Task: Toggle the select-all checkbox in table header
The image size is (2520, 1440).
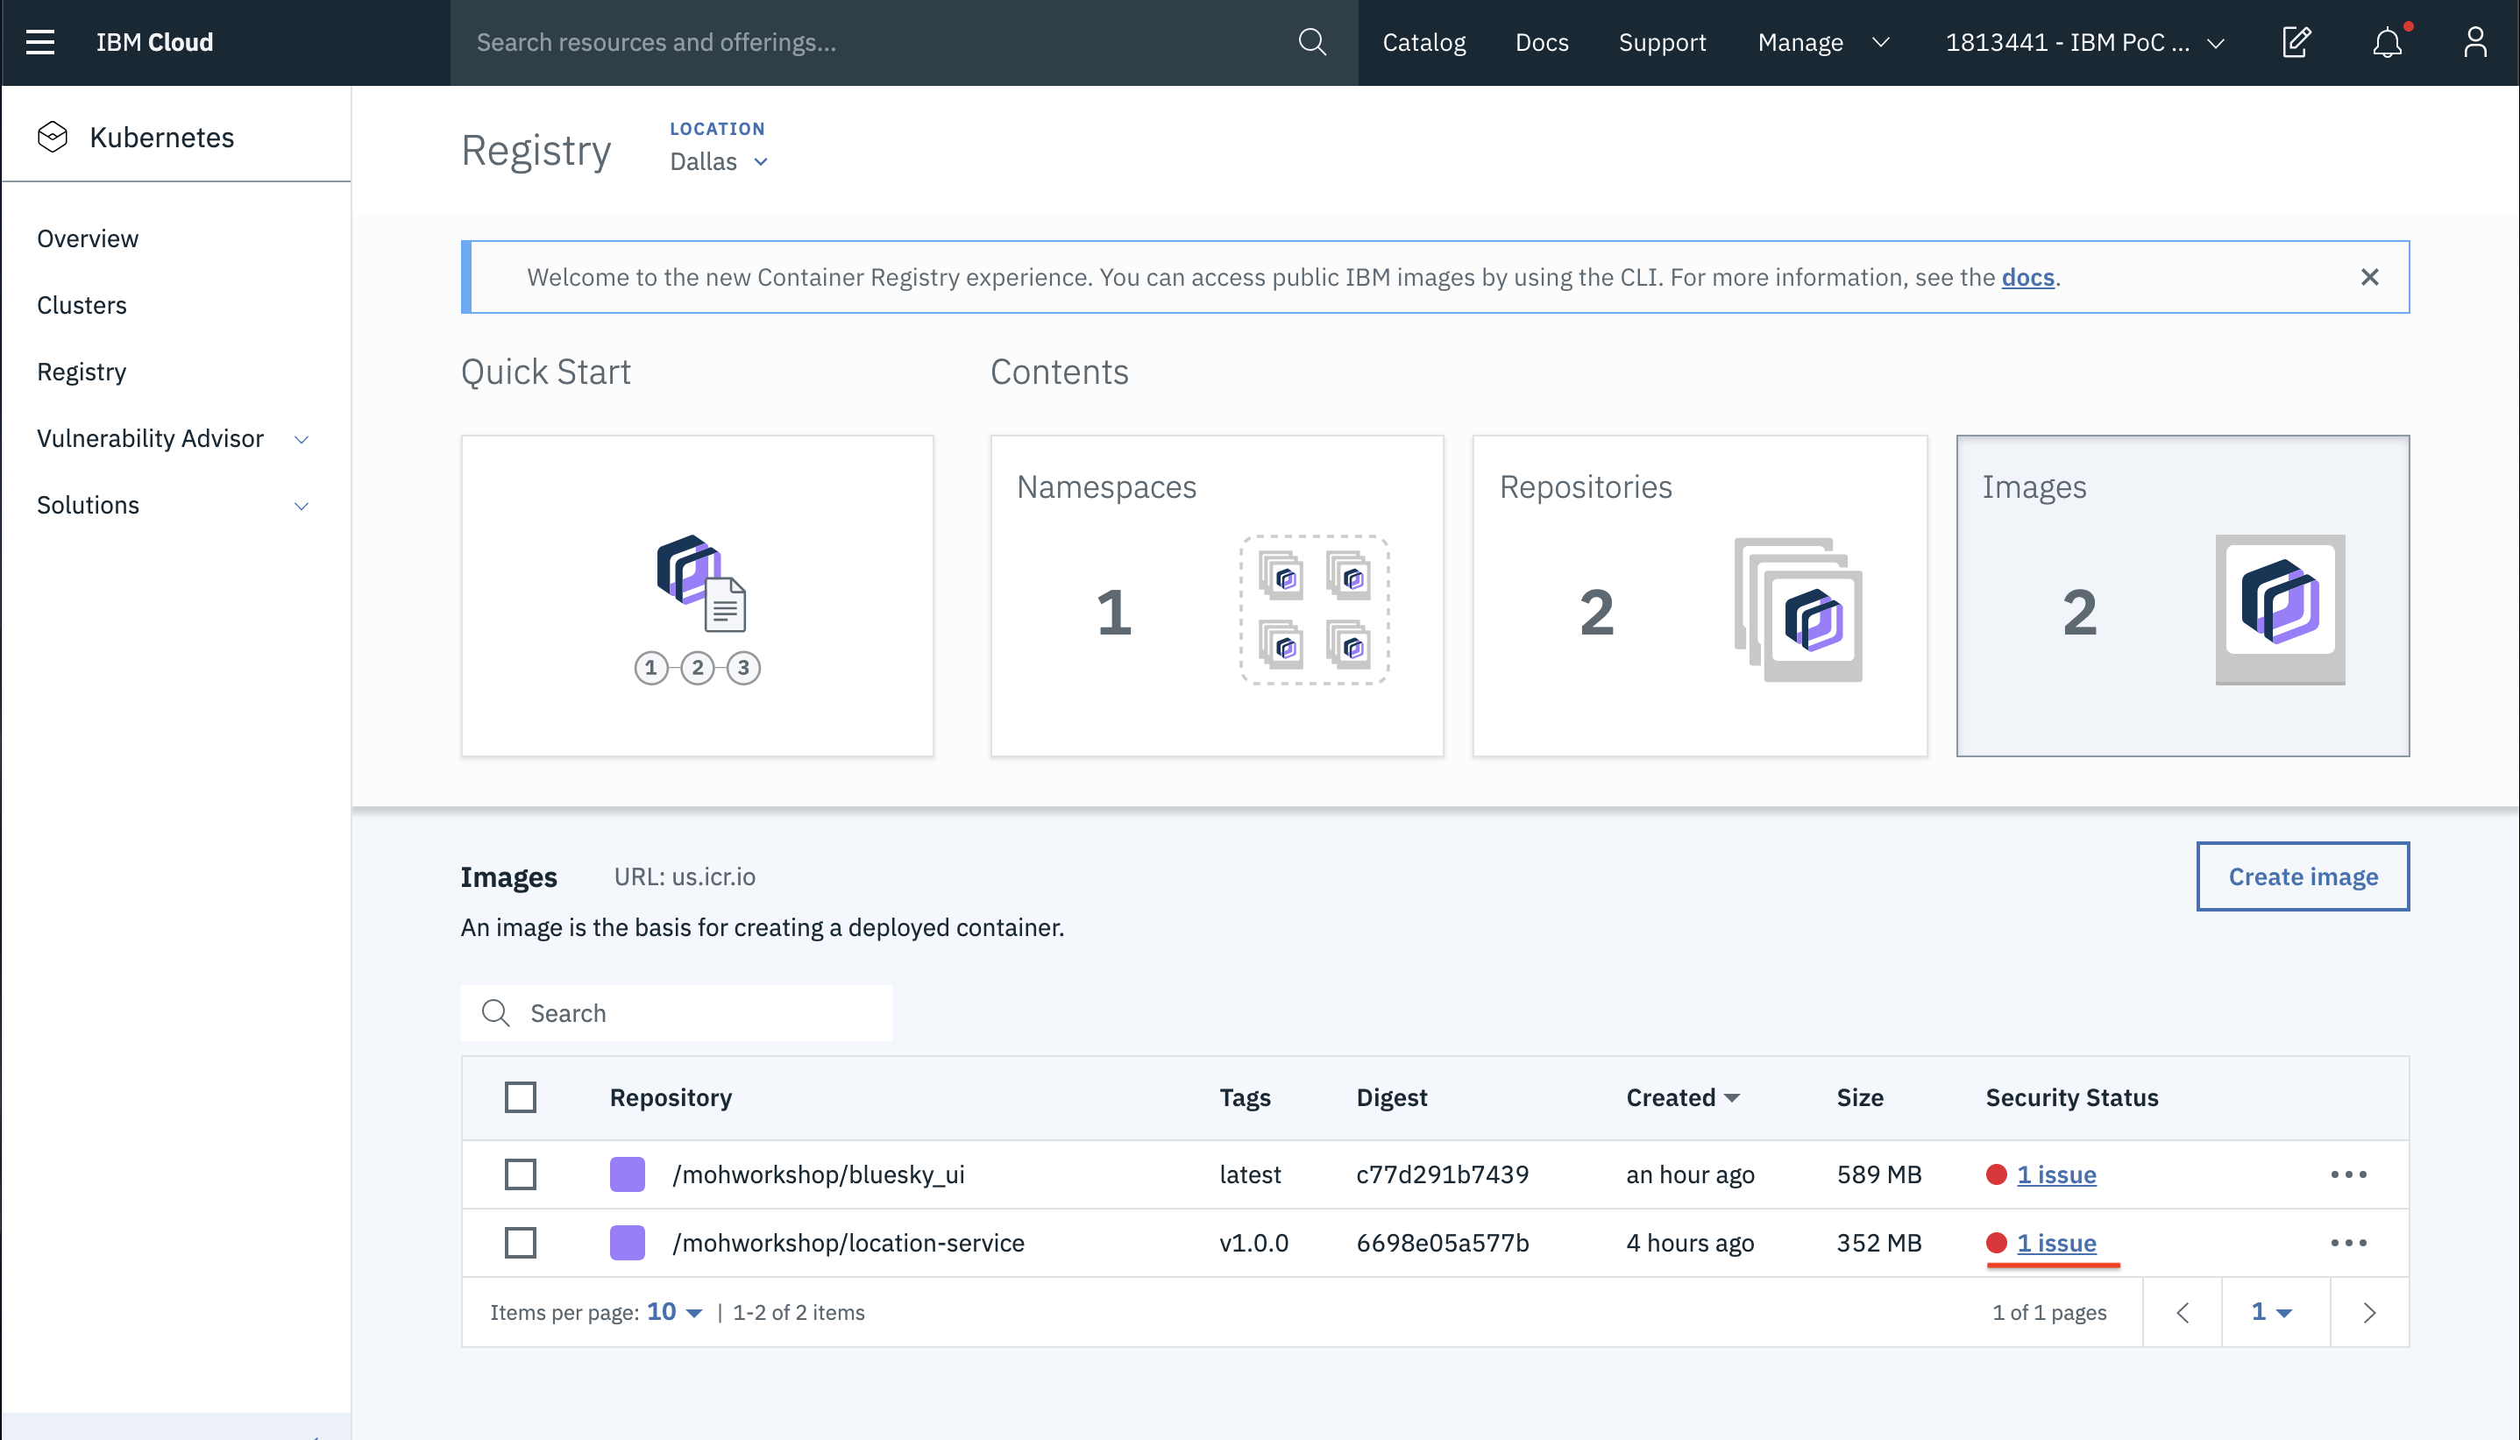Action: coord(521,1096)
